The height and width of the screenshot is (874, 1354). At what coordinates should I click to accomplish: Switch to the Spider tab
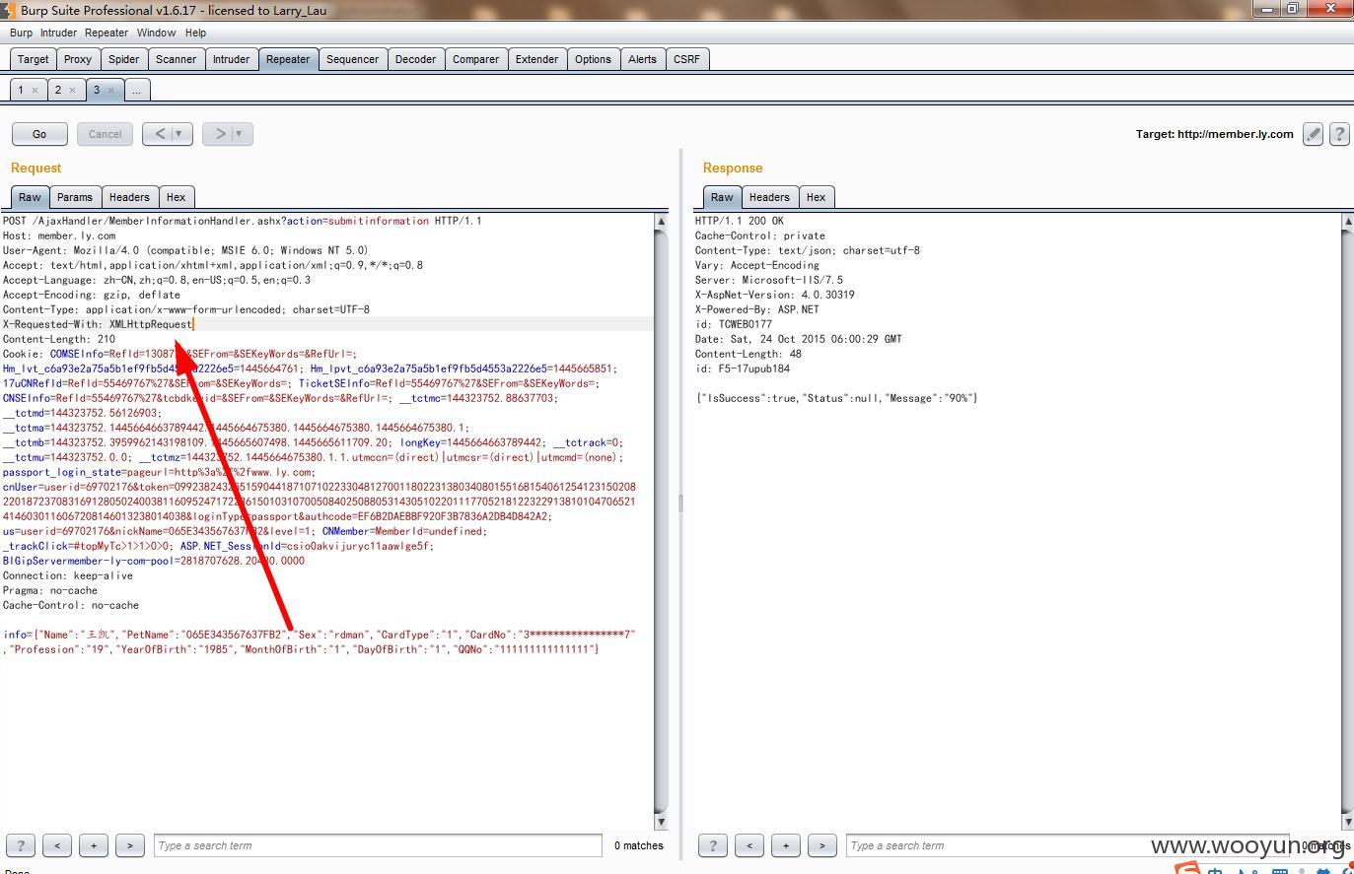[x=123, y=59]
